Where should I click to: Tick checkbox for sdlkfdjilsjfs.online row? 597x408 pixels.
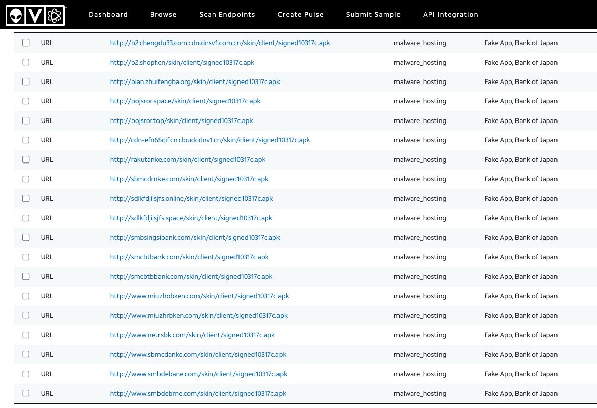tap(26, 198)
